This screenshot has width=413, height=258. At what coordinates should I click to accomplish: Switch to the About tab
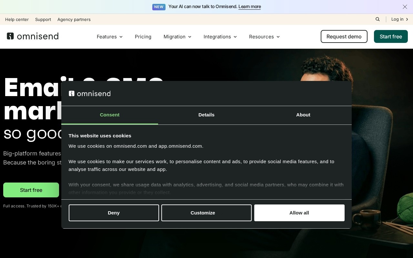point(303,115)
